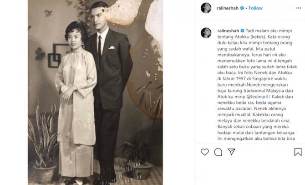Click the vintage black-and-white couple photo
305x185 pixels.
click(x=95, y=92)
